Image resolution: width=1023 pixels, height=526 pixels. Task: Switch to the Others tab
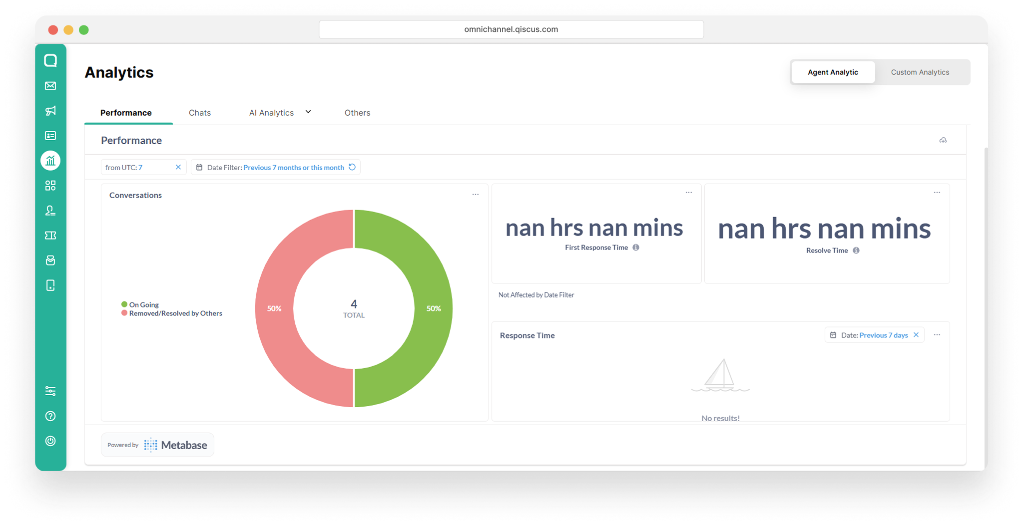(357, 113)
